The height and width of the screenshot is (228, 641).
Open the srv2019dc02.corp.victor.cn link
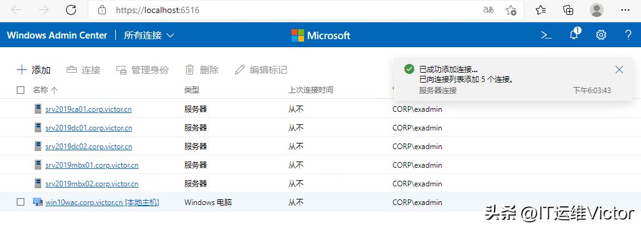[x=88, y=147]
